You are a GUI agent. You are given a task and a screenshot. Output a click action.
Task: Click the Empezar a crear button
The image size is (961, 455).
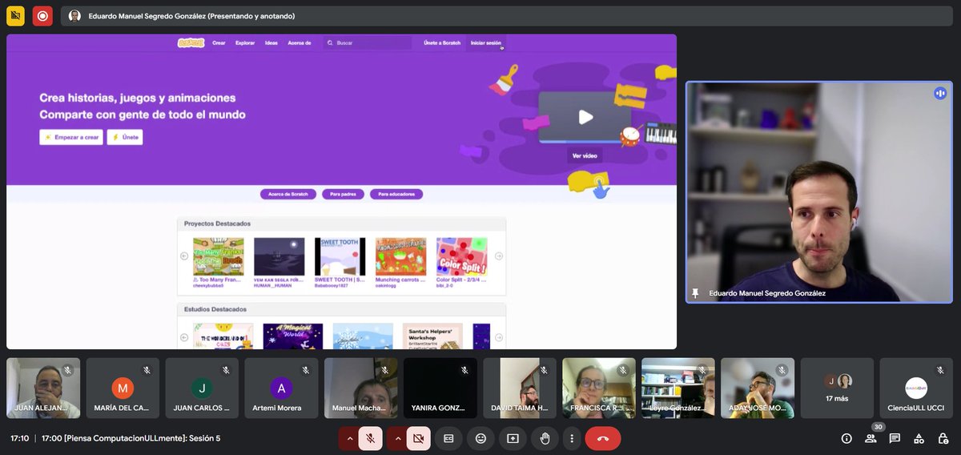pos(71,138)
